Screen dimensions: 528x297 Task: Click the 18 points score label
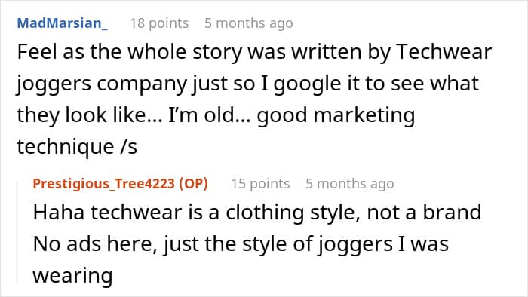tap(159, 23)
